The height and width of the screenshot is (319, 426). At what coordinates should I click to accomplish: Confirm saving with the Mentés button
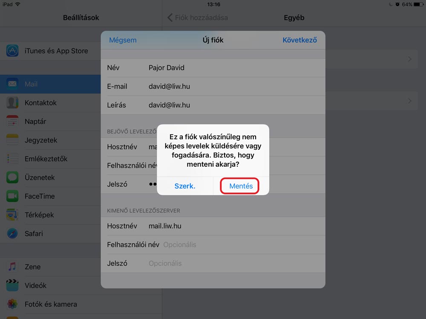pyautogui.click(x=241, y=186)
